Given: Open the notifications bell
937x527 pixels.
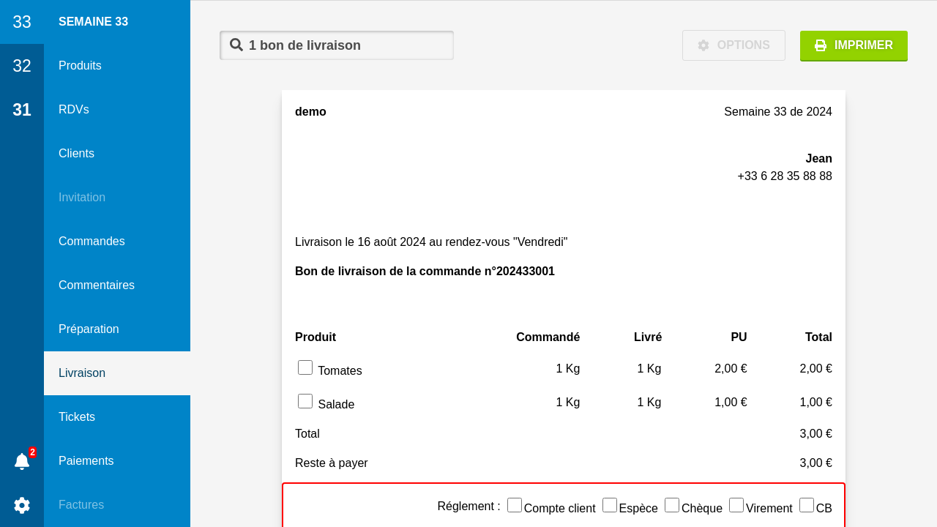Looking at the screenshot, I should pyautogui.click(x=22, y=461).
